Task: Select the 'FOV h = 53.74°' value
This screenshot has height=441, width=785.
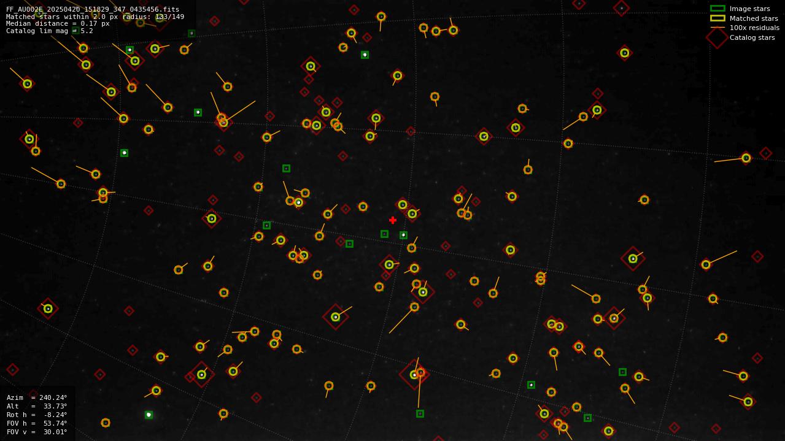Action: [37, 423]
